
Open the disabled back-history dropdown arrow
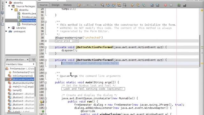(x=88, y=5)
